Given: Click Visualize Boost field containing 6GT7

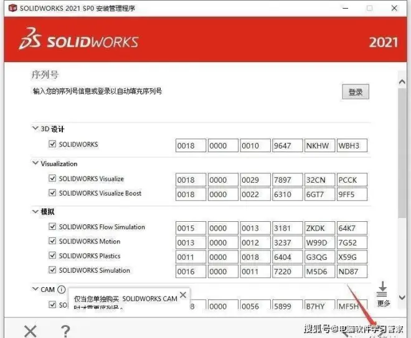Looking at the screenshot, I should [319, 194].
